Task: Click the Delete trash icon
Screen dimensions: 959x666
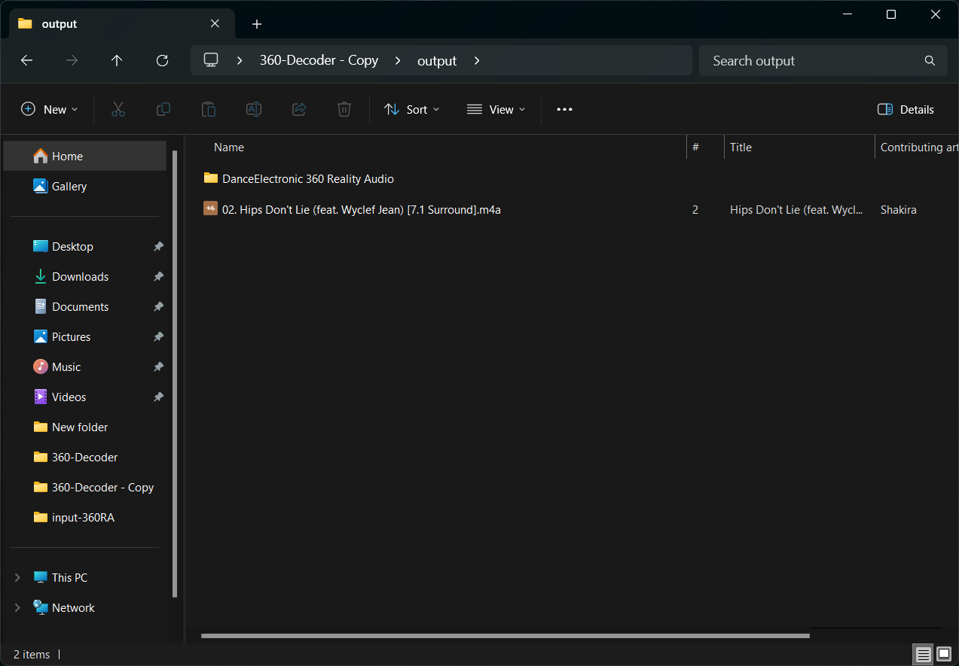Action: click(344, 109)
